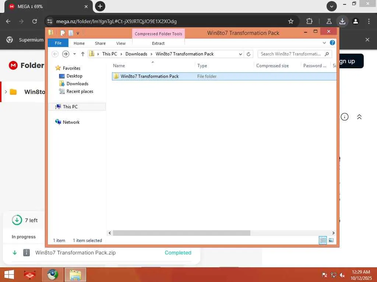377x282 pixels.
Task: Reload the MEGA page
Action: 35,21
